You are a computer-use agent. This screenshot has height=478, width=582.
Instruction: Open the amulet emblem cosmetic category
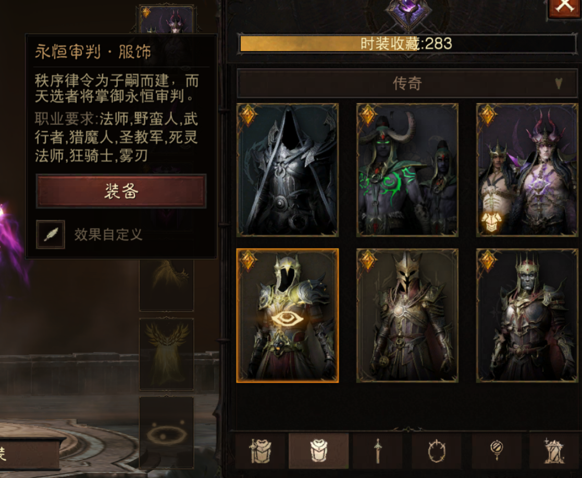click(x=496, y=450)
